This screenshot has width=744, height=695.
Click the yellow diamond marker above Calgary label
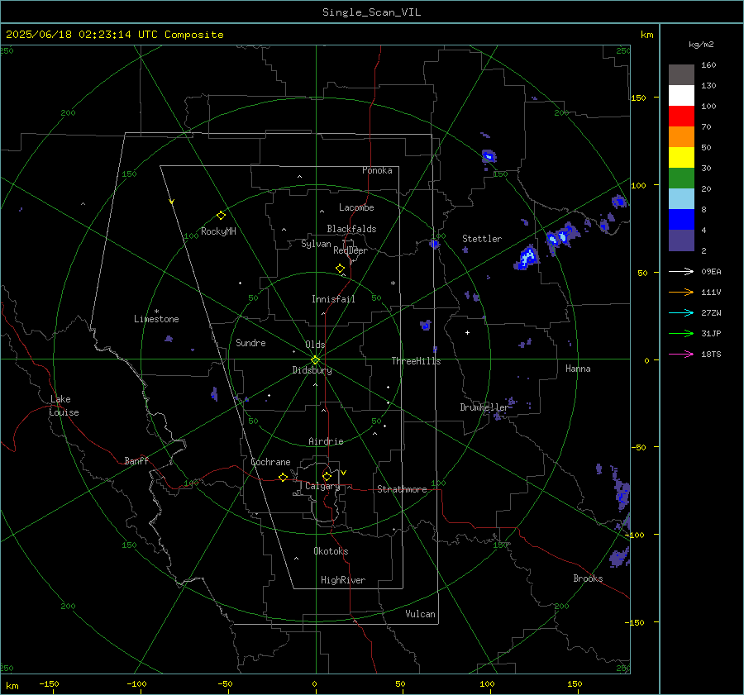[x=327, y=476]
